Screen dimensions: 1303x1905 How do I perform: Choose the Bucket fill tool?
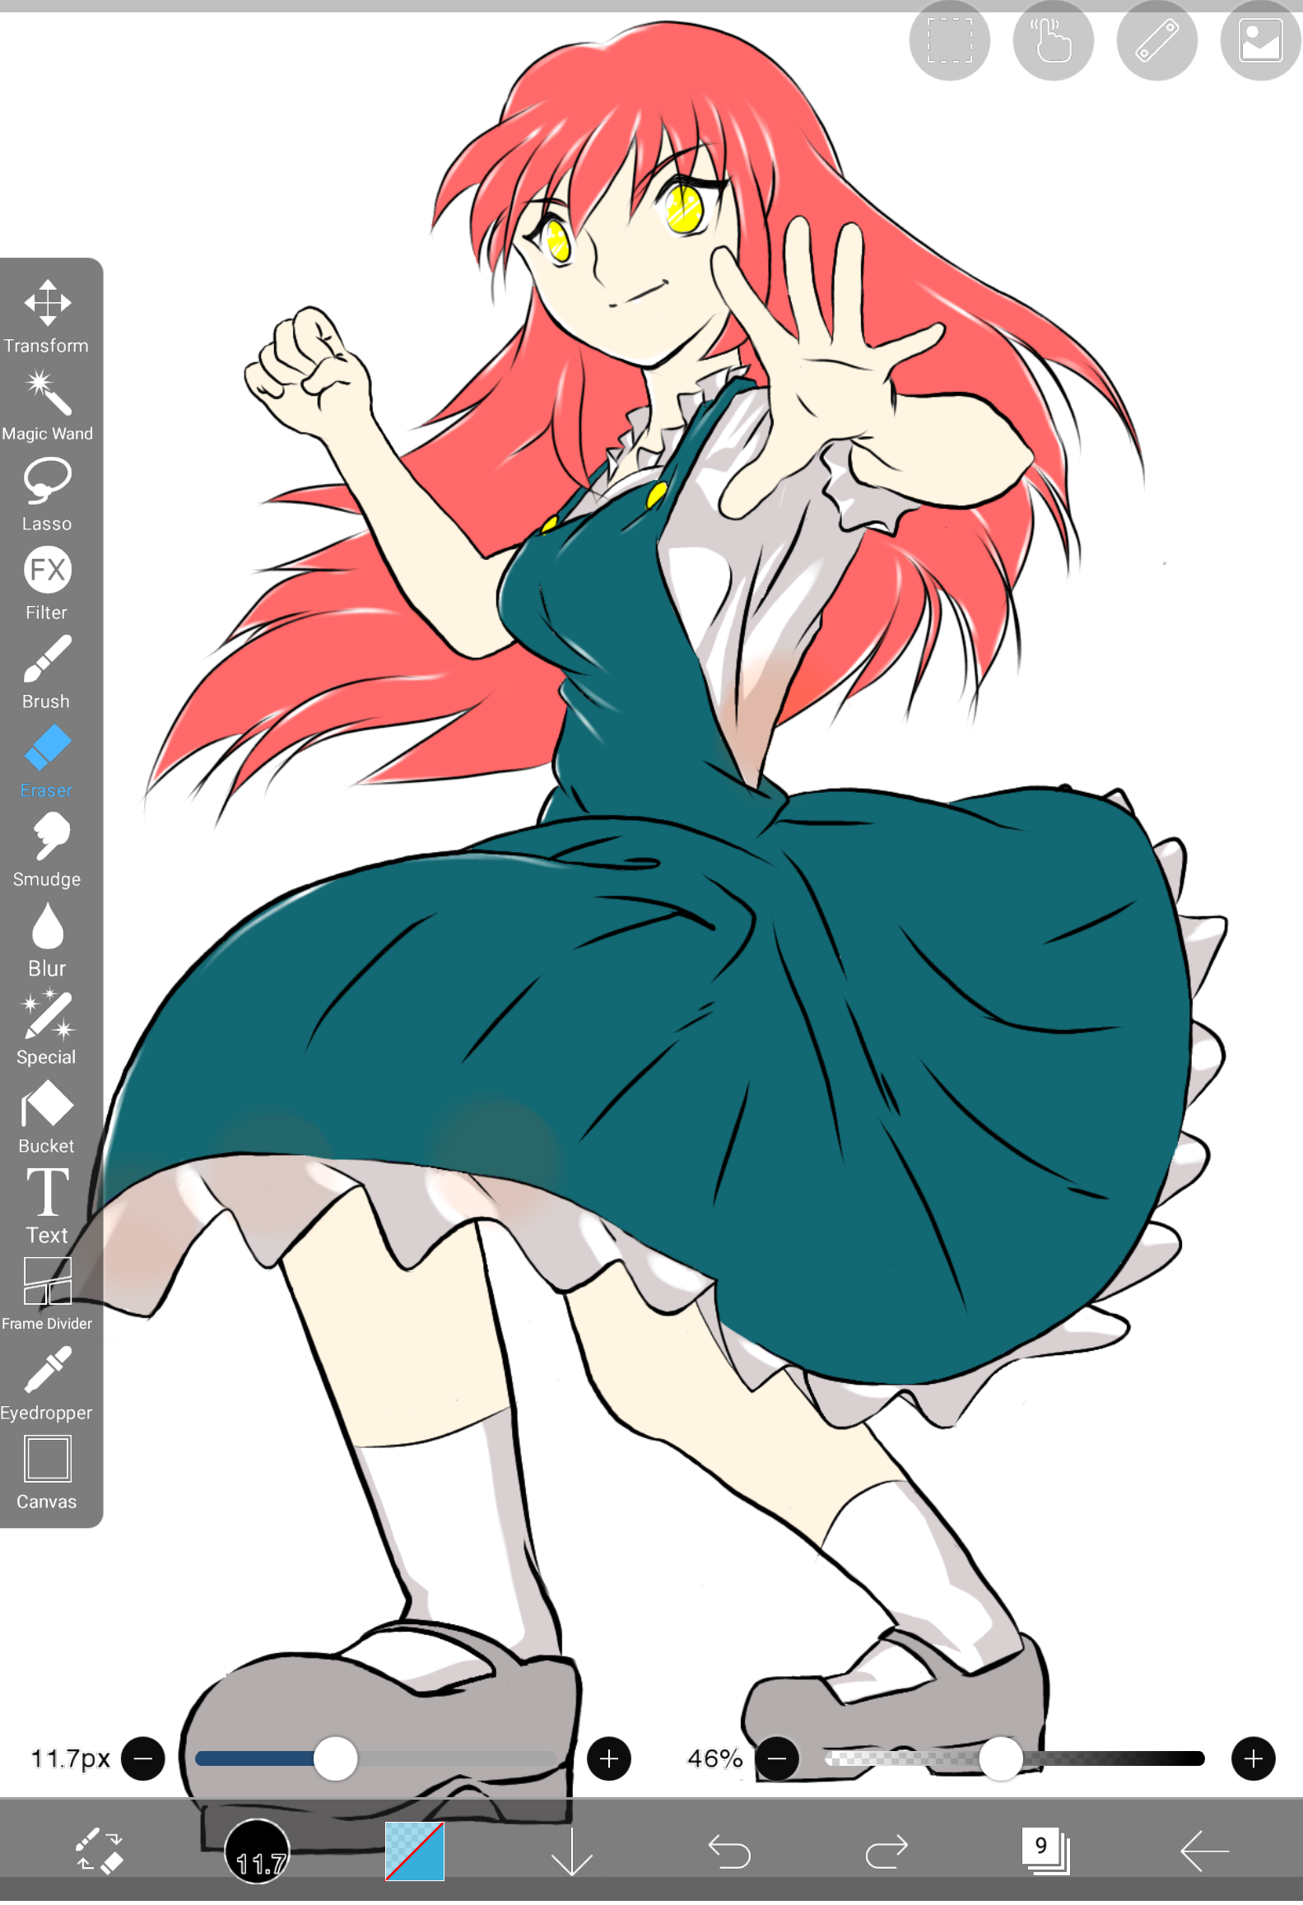click(x=47, y=1117)
